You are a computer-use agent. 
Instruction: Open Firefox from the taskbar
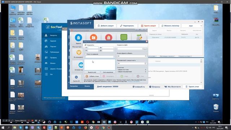tap(86, 127)
